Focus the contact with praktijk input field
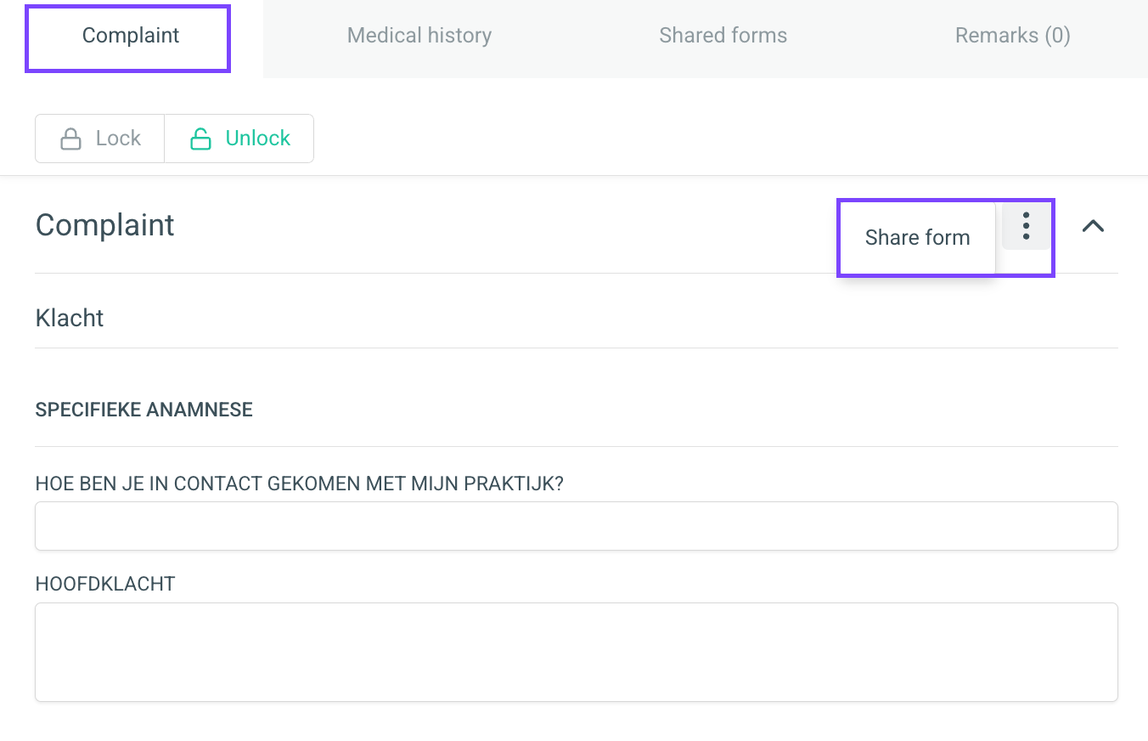This screenshot has height=741, width=1148. coord(577,526)
